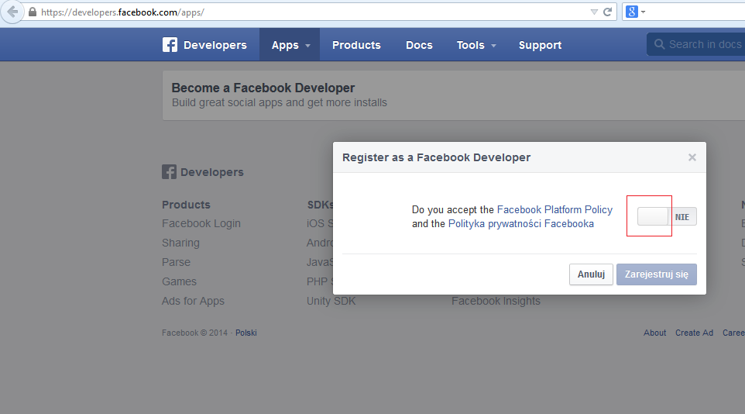
Task: Click the padlock icon in address bar
Action: [x=33, y=12]
